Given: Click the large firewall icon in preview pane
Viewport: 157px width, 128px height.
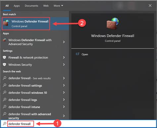Looking at the screenshot, I should pyautogui.click(x=113, y=24).
